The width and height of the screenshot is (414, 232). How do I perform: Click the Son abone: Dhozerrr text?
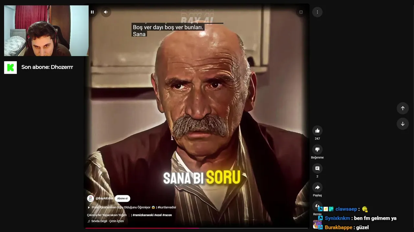point(47,67)
